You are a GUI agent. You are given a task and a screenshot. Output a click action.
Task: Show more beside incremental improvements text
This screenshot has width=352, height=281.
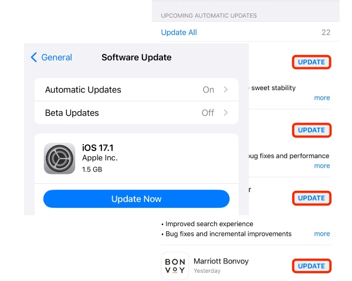coord(321,234)
